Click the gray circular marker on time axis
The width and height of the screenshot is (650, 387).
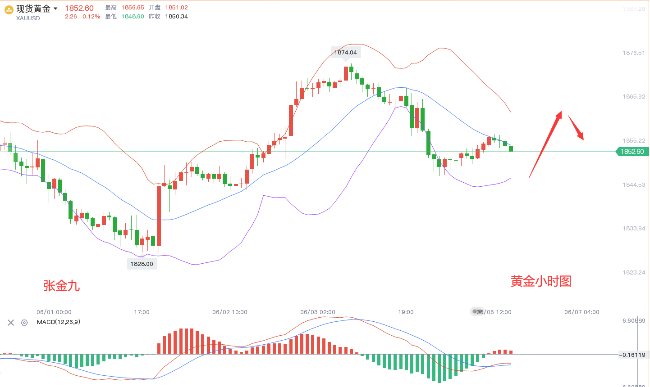pos(476,311)
